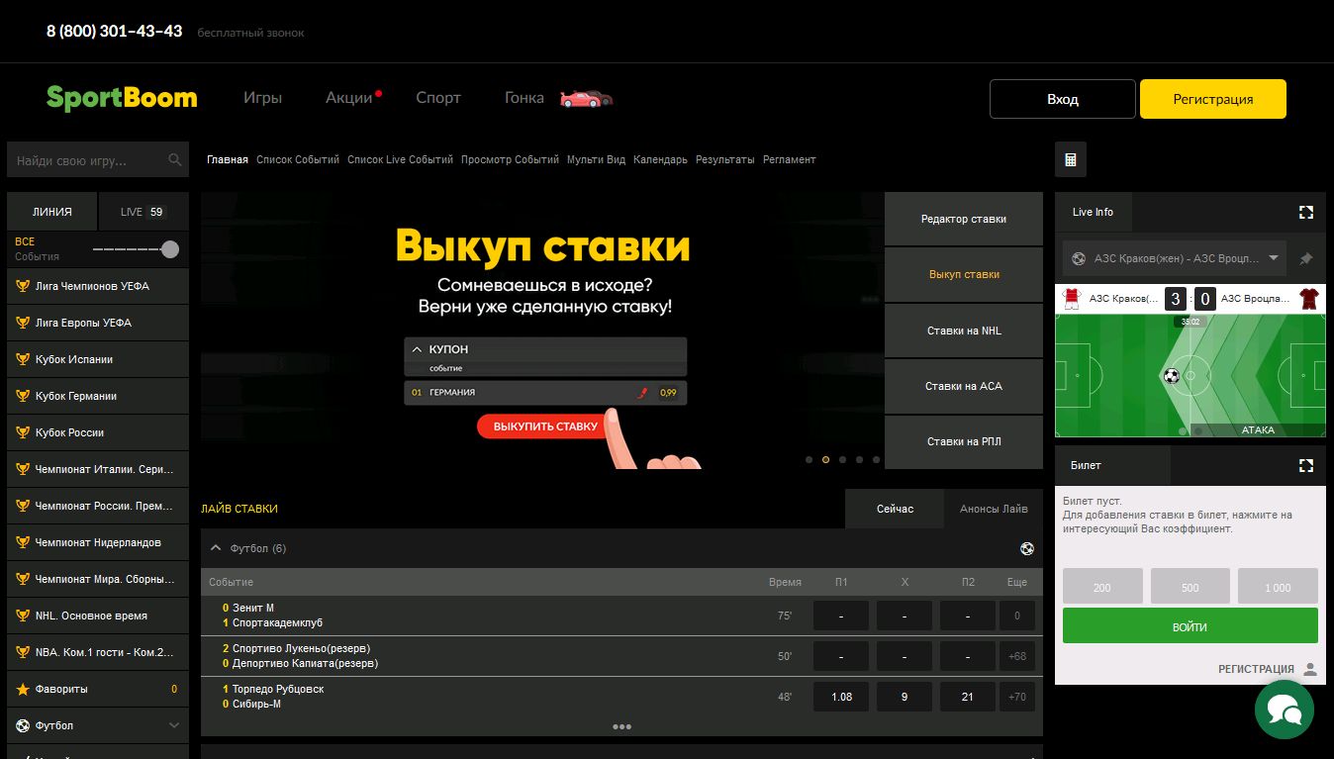Click the yellow Регистрация button

pos(1213,99)
